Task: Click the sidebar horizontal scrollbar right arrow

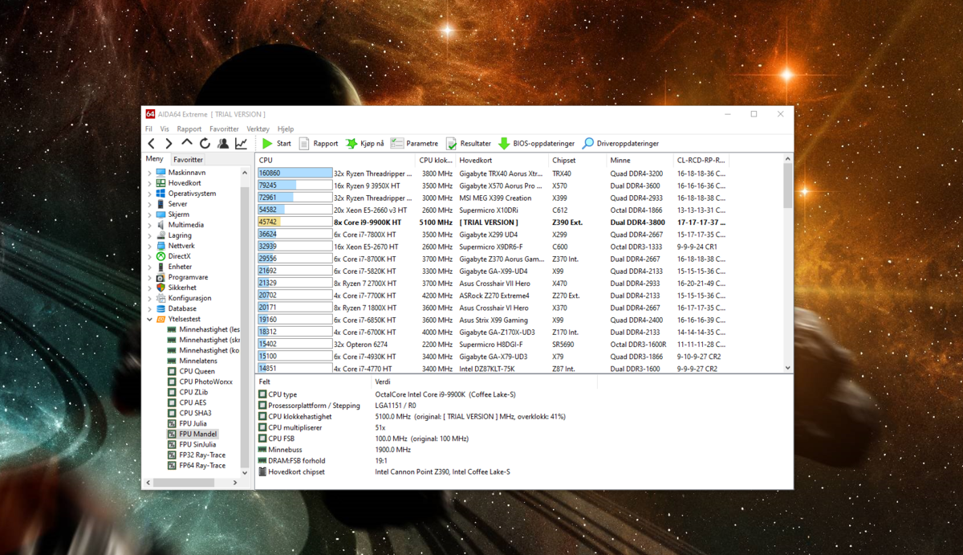Action: tap(234, 483)
